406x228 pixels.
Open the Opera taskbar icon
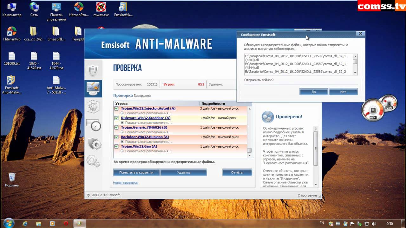[x=66, y=223]
